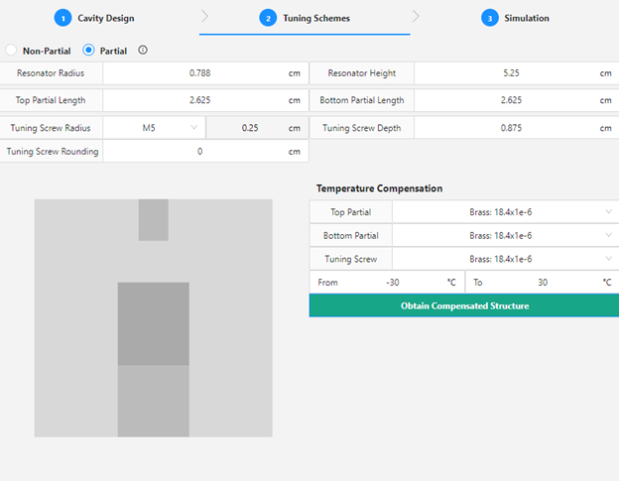Click the info icon next to Partial
619x481 pixels.
(x=143, y=51)
